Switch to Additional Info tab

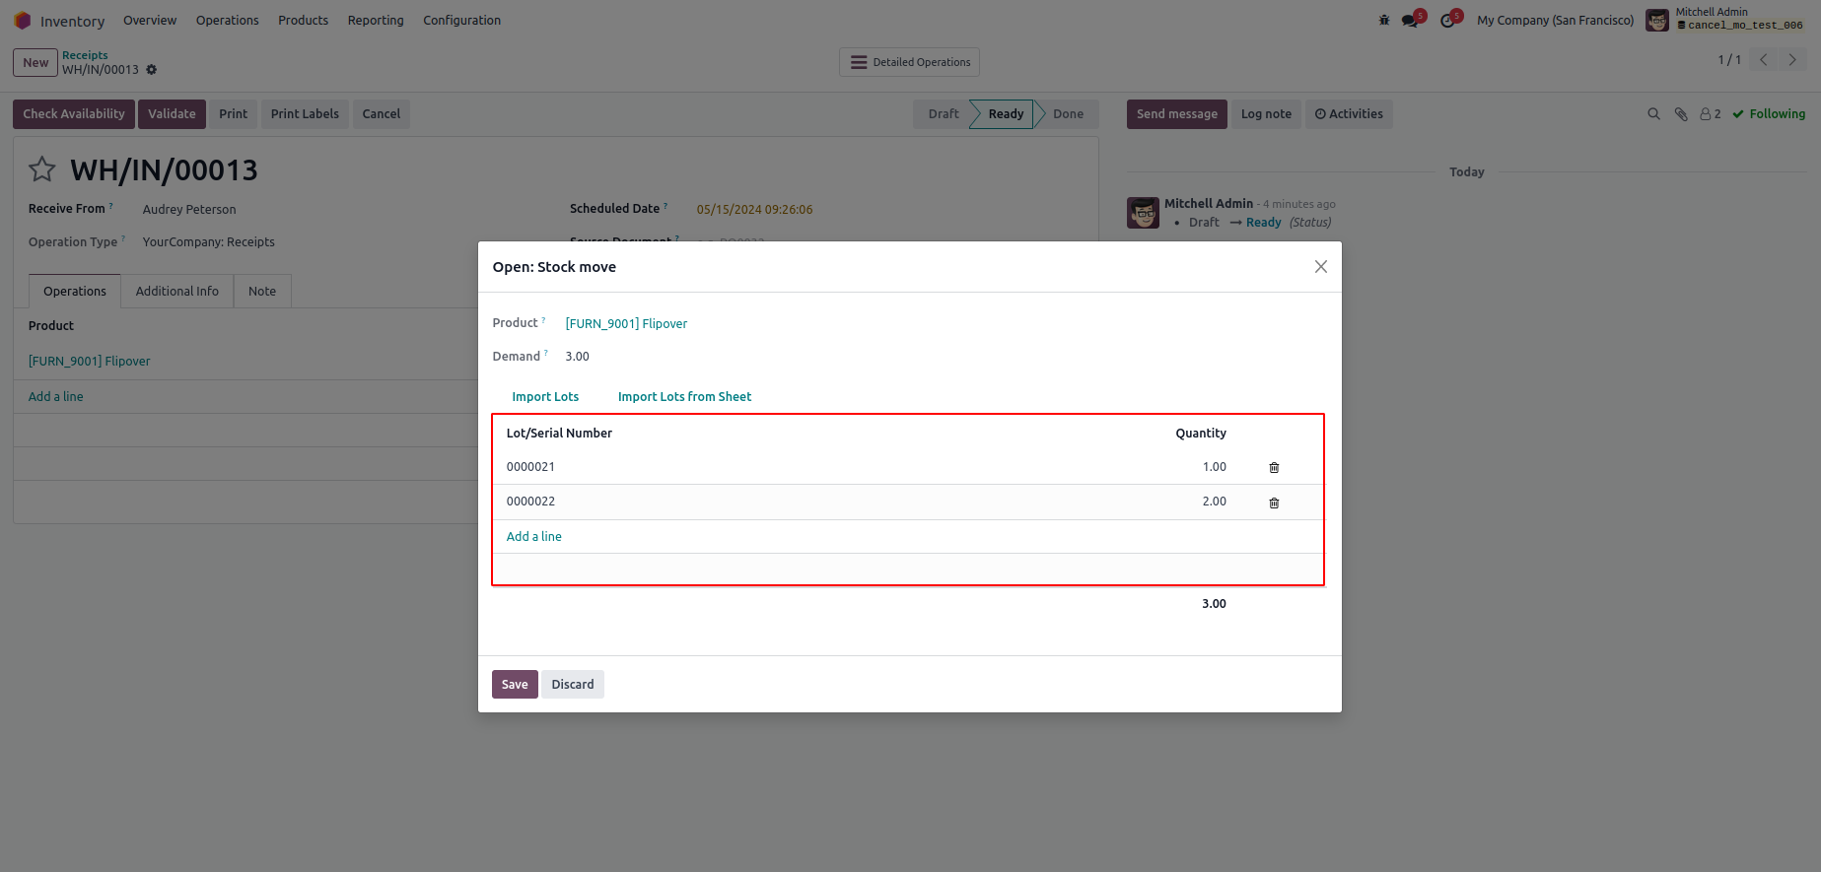(x=177, y=292)
